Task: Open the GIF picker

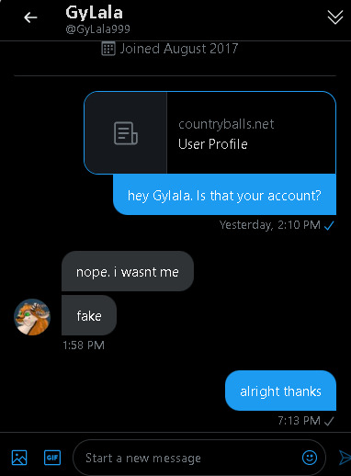Action: coord(52,458)
